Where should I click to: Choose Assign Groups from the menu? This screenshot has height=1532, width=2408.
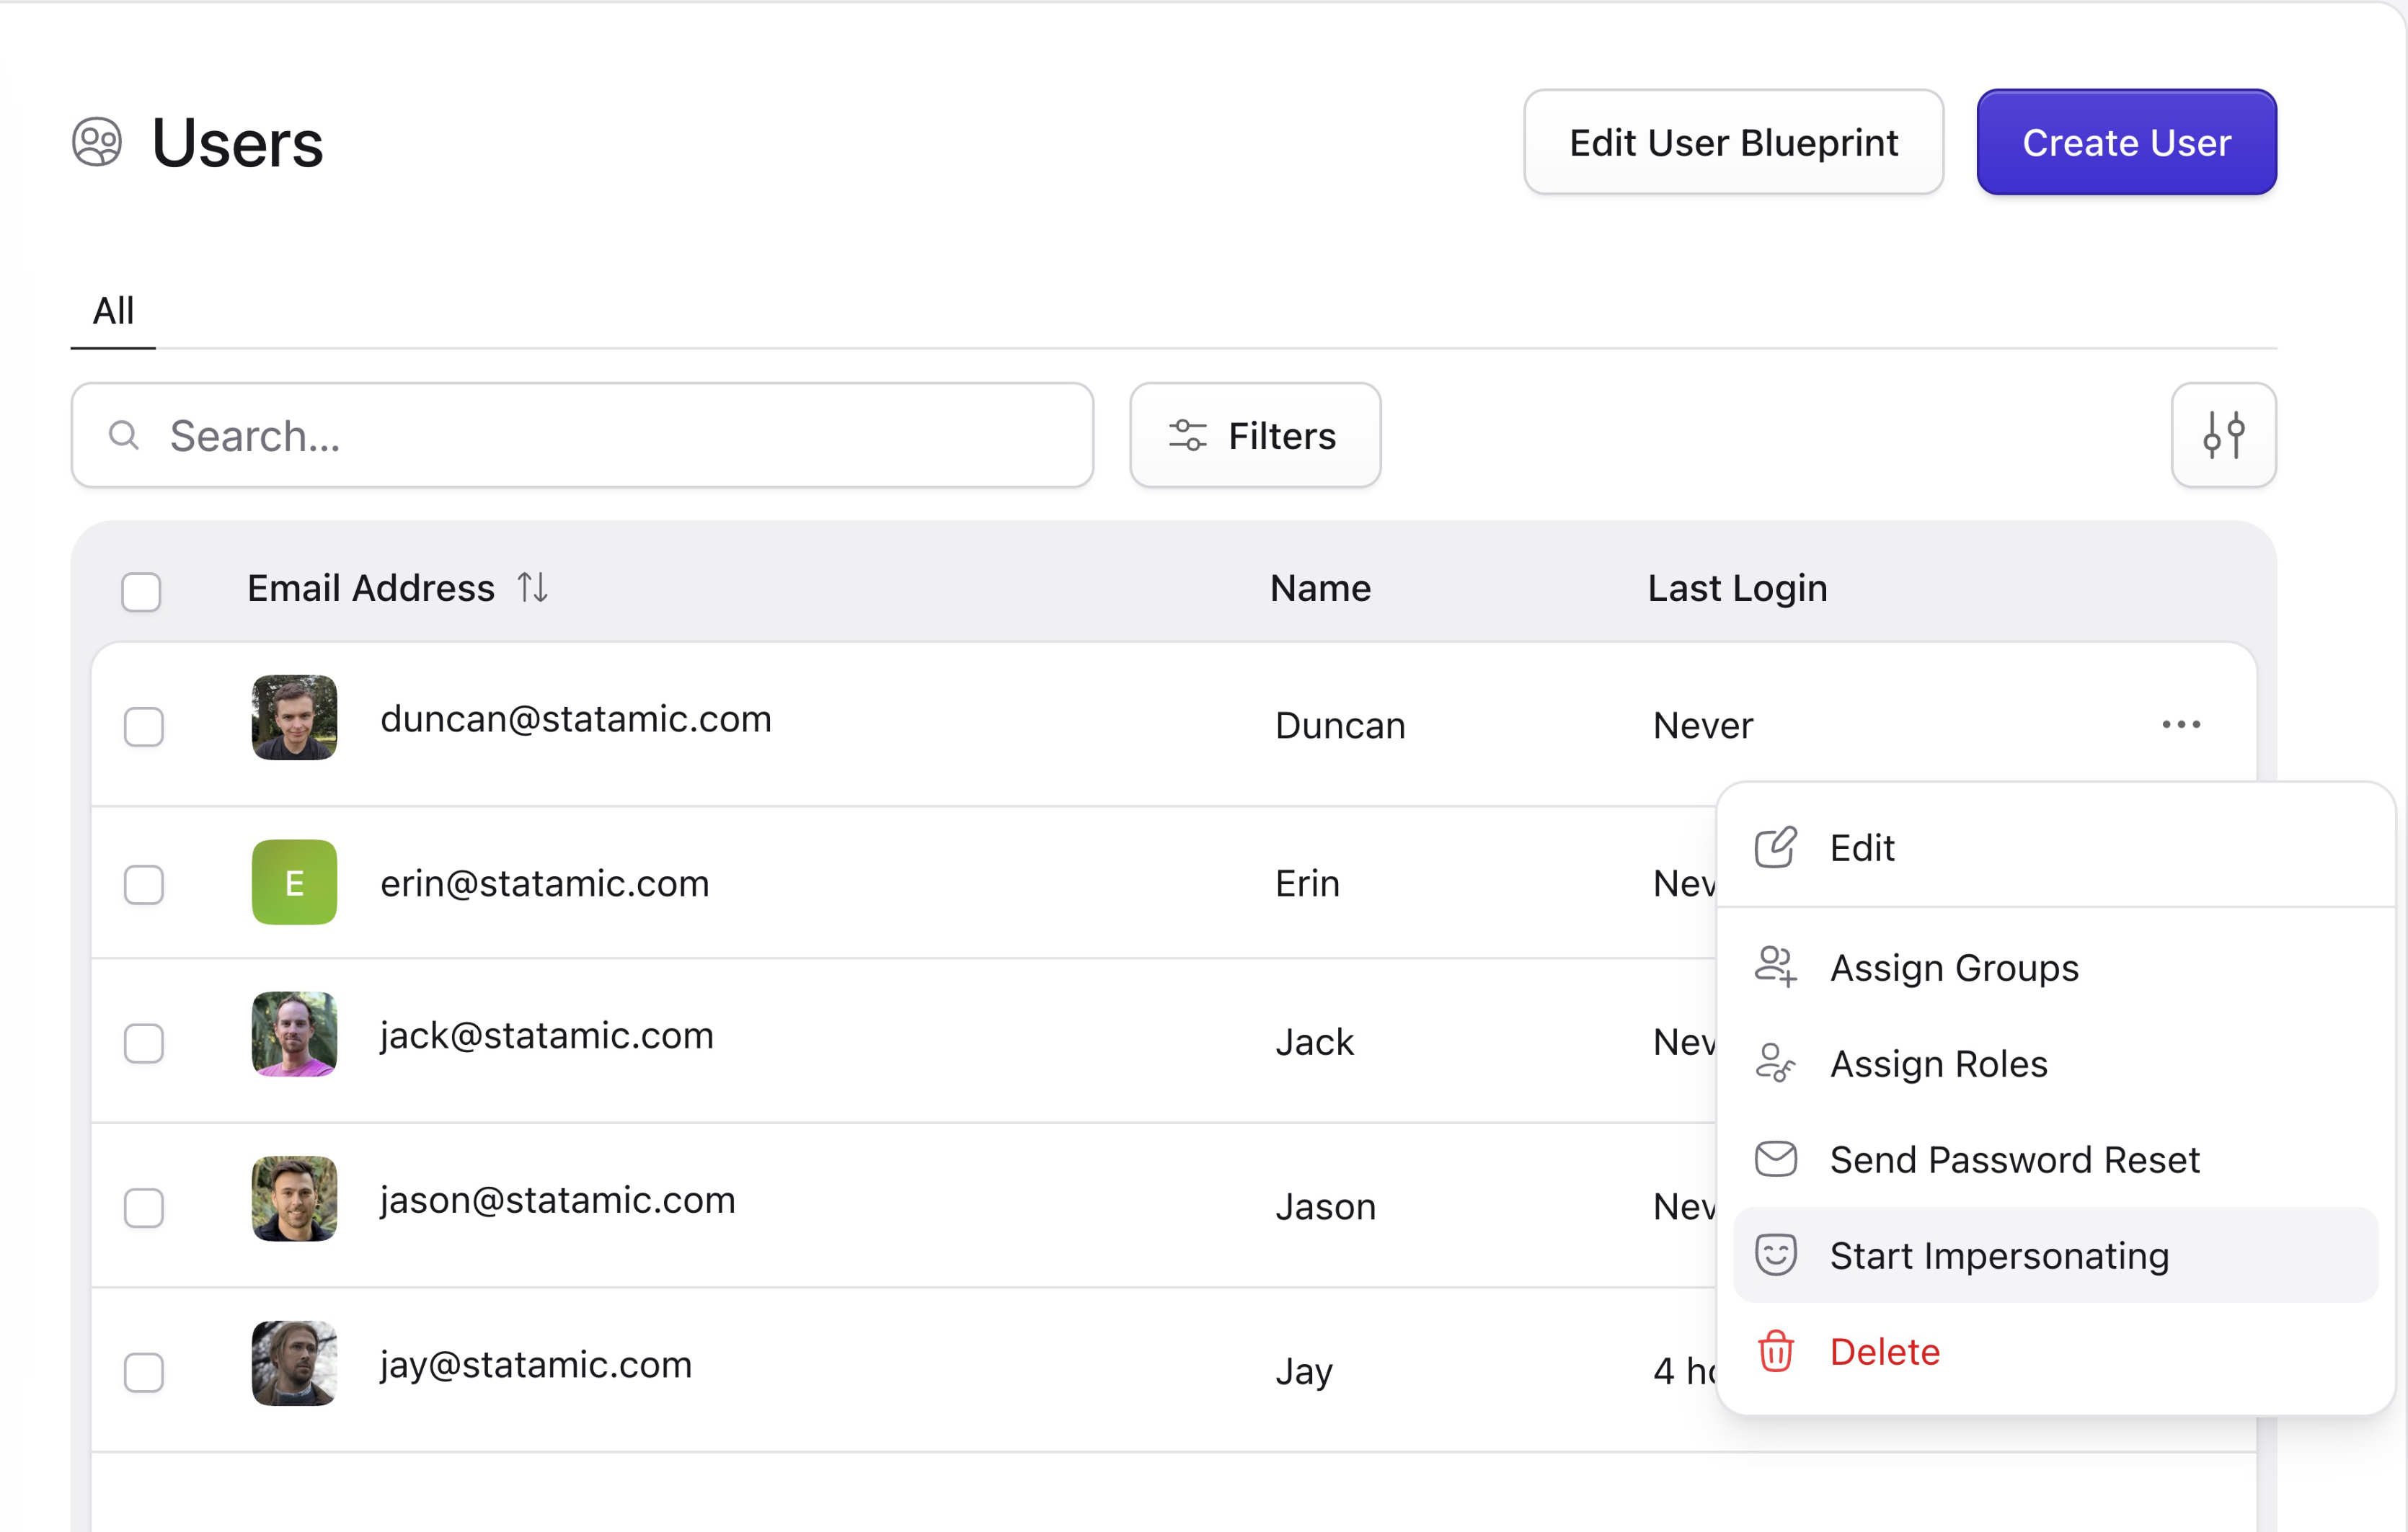[x=2055, y=966]
